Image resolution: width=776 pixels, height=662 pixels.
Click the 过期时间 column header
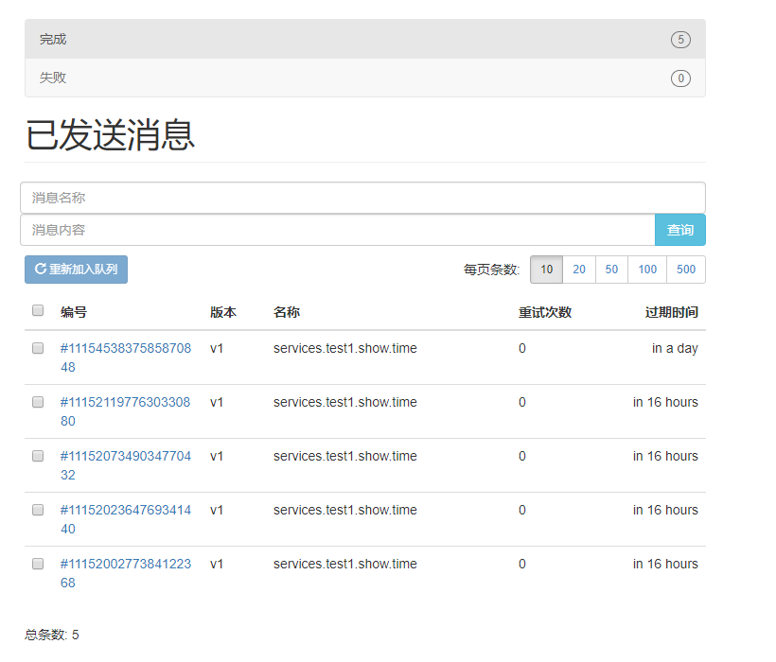pos(672,312)
